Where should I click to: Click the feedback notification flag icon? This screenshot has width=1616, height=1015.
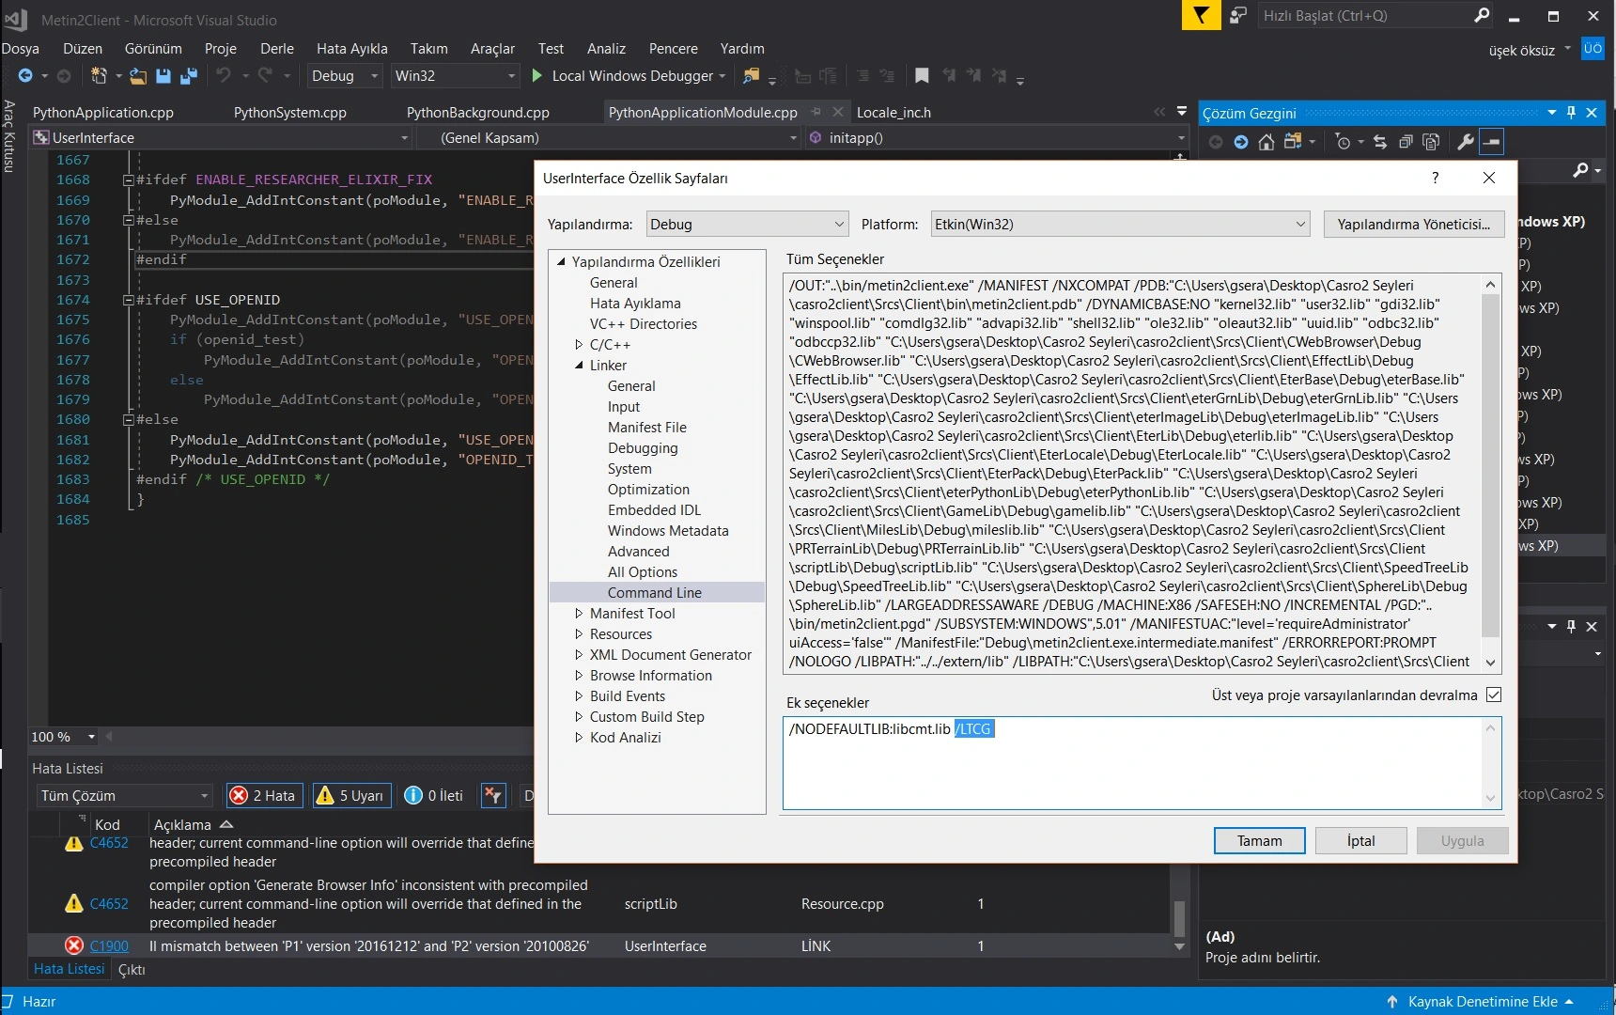[1201, 15]
